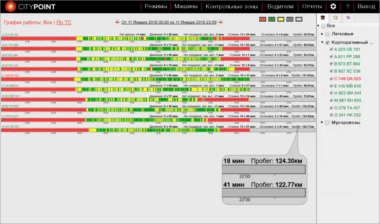
Task: Open the routes tab with S-curve icon
Action: 348,17
